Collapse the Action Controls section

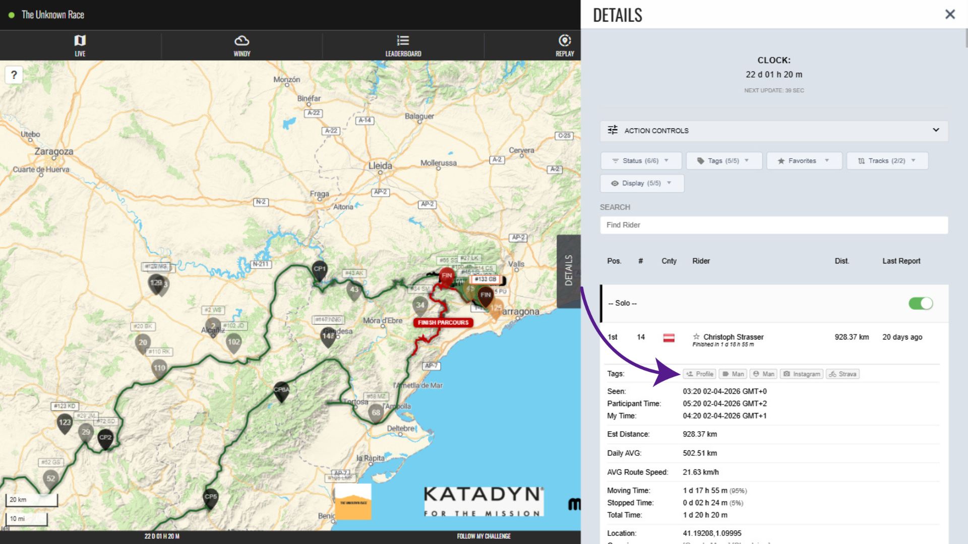pyautogui.click(x=936, y=130)
